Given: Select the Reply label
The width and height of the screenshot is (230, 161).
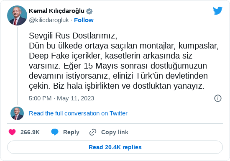Looking at the screenshot, I should [x=71, y=132].
